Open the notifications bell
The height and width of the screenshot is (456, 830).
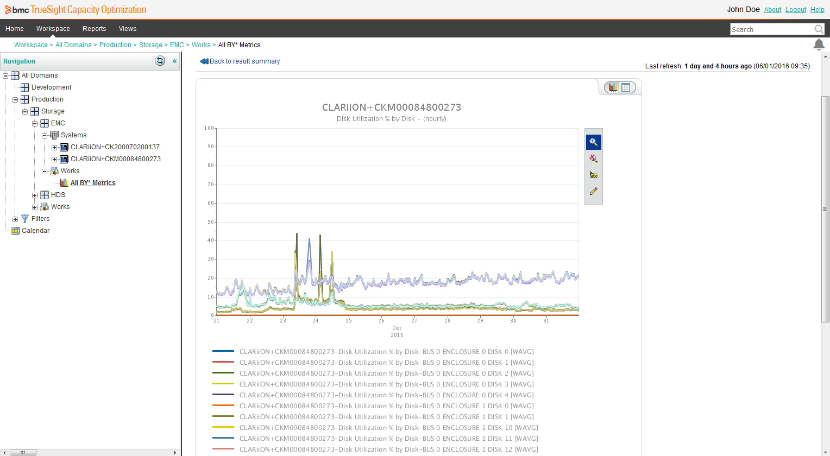[x=819, y=45]
